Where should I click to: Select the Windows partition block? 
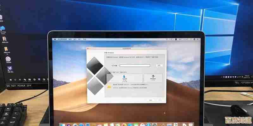point(153,78)
